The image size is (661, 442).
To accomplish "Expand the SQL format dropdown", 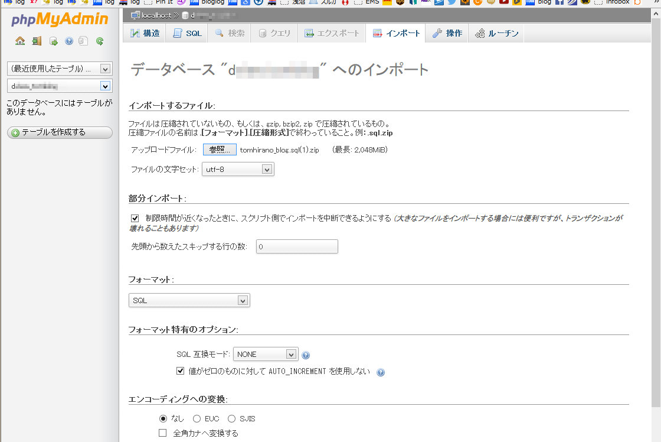I will (x=189, y=300).
